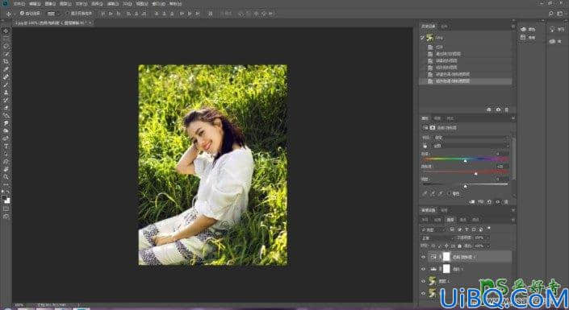Toggle adjustment visibility eye in Properties footer
Screen dimensions: 569x310
coord(498,202)
